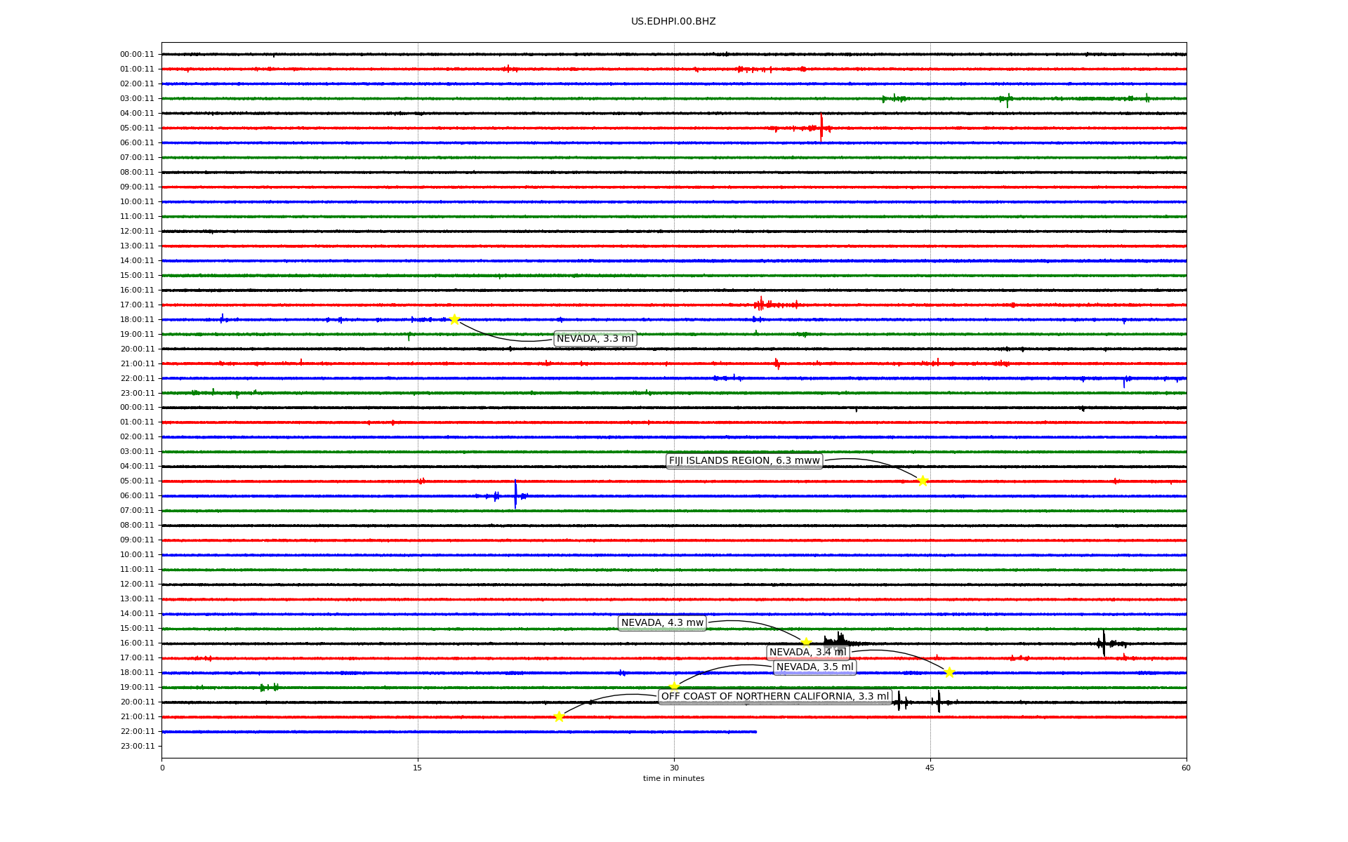Click the star marker on the red 21:00:11 trace

tap(559, 716)
